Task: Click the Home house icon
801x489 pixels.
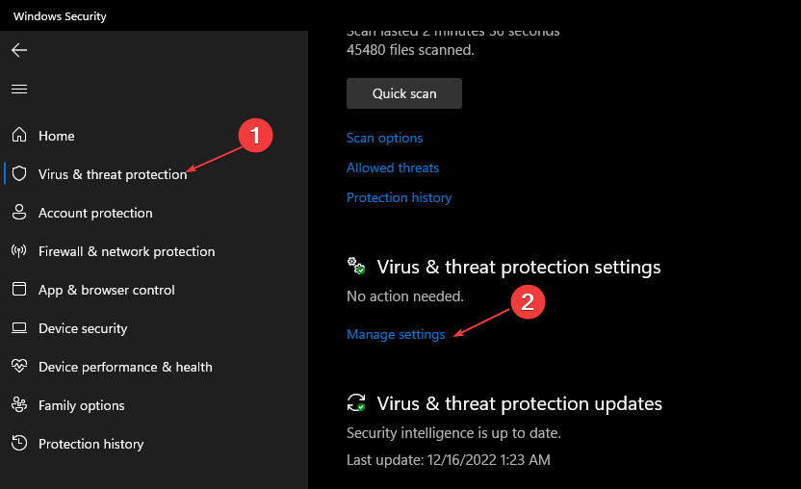Action: coord(19,135)
